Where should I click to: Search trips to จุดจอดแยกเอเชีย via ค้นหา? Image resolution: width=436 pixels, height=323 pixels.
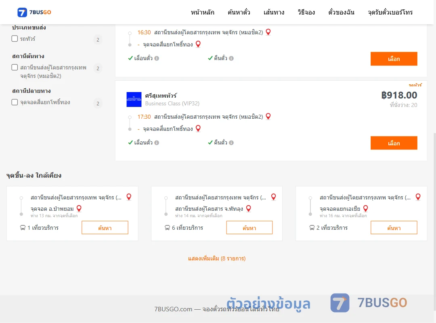coord(394,228)
